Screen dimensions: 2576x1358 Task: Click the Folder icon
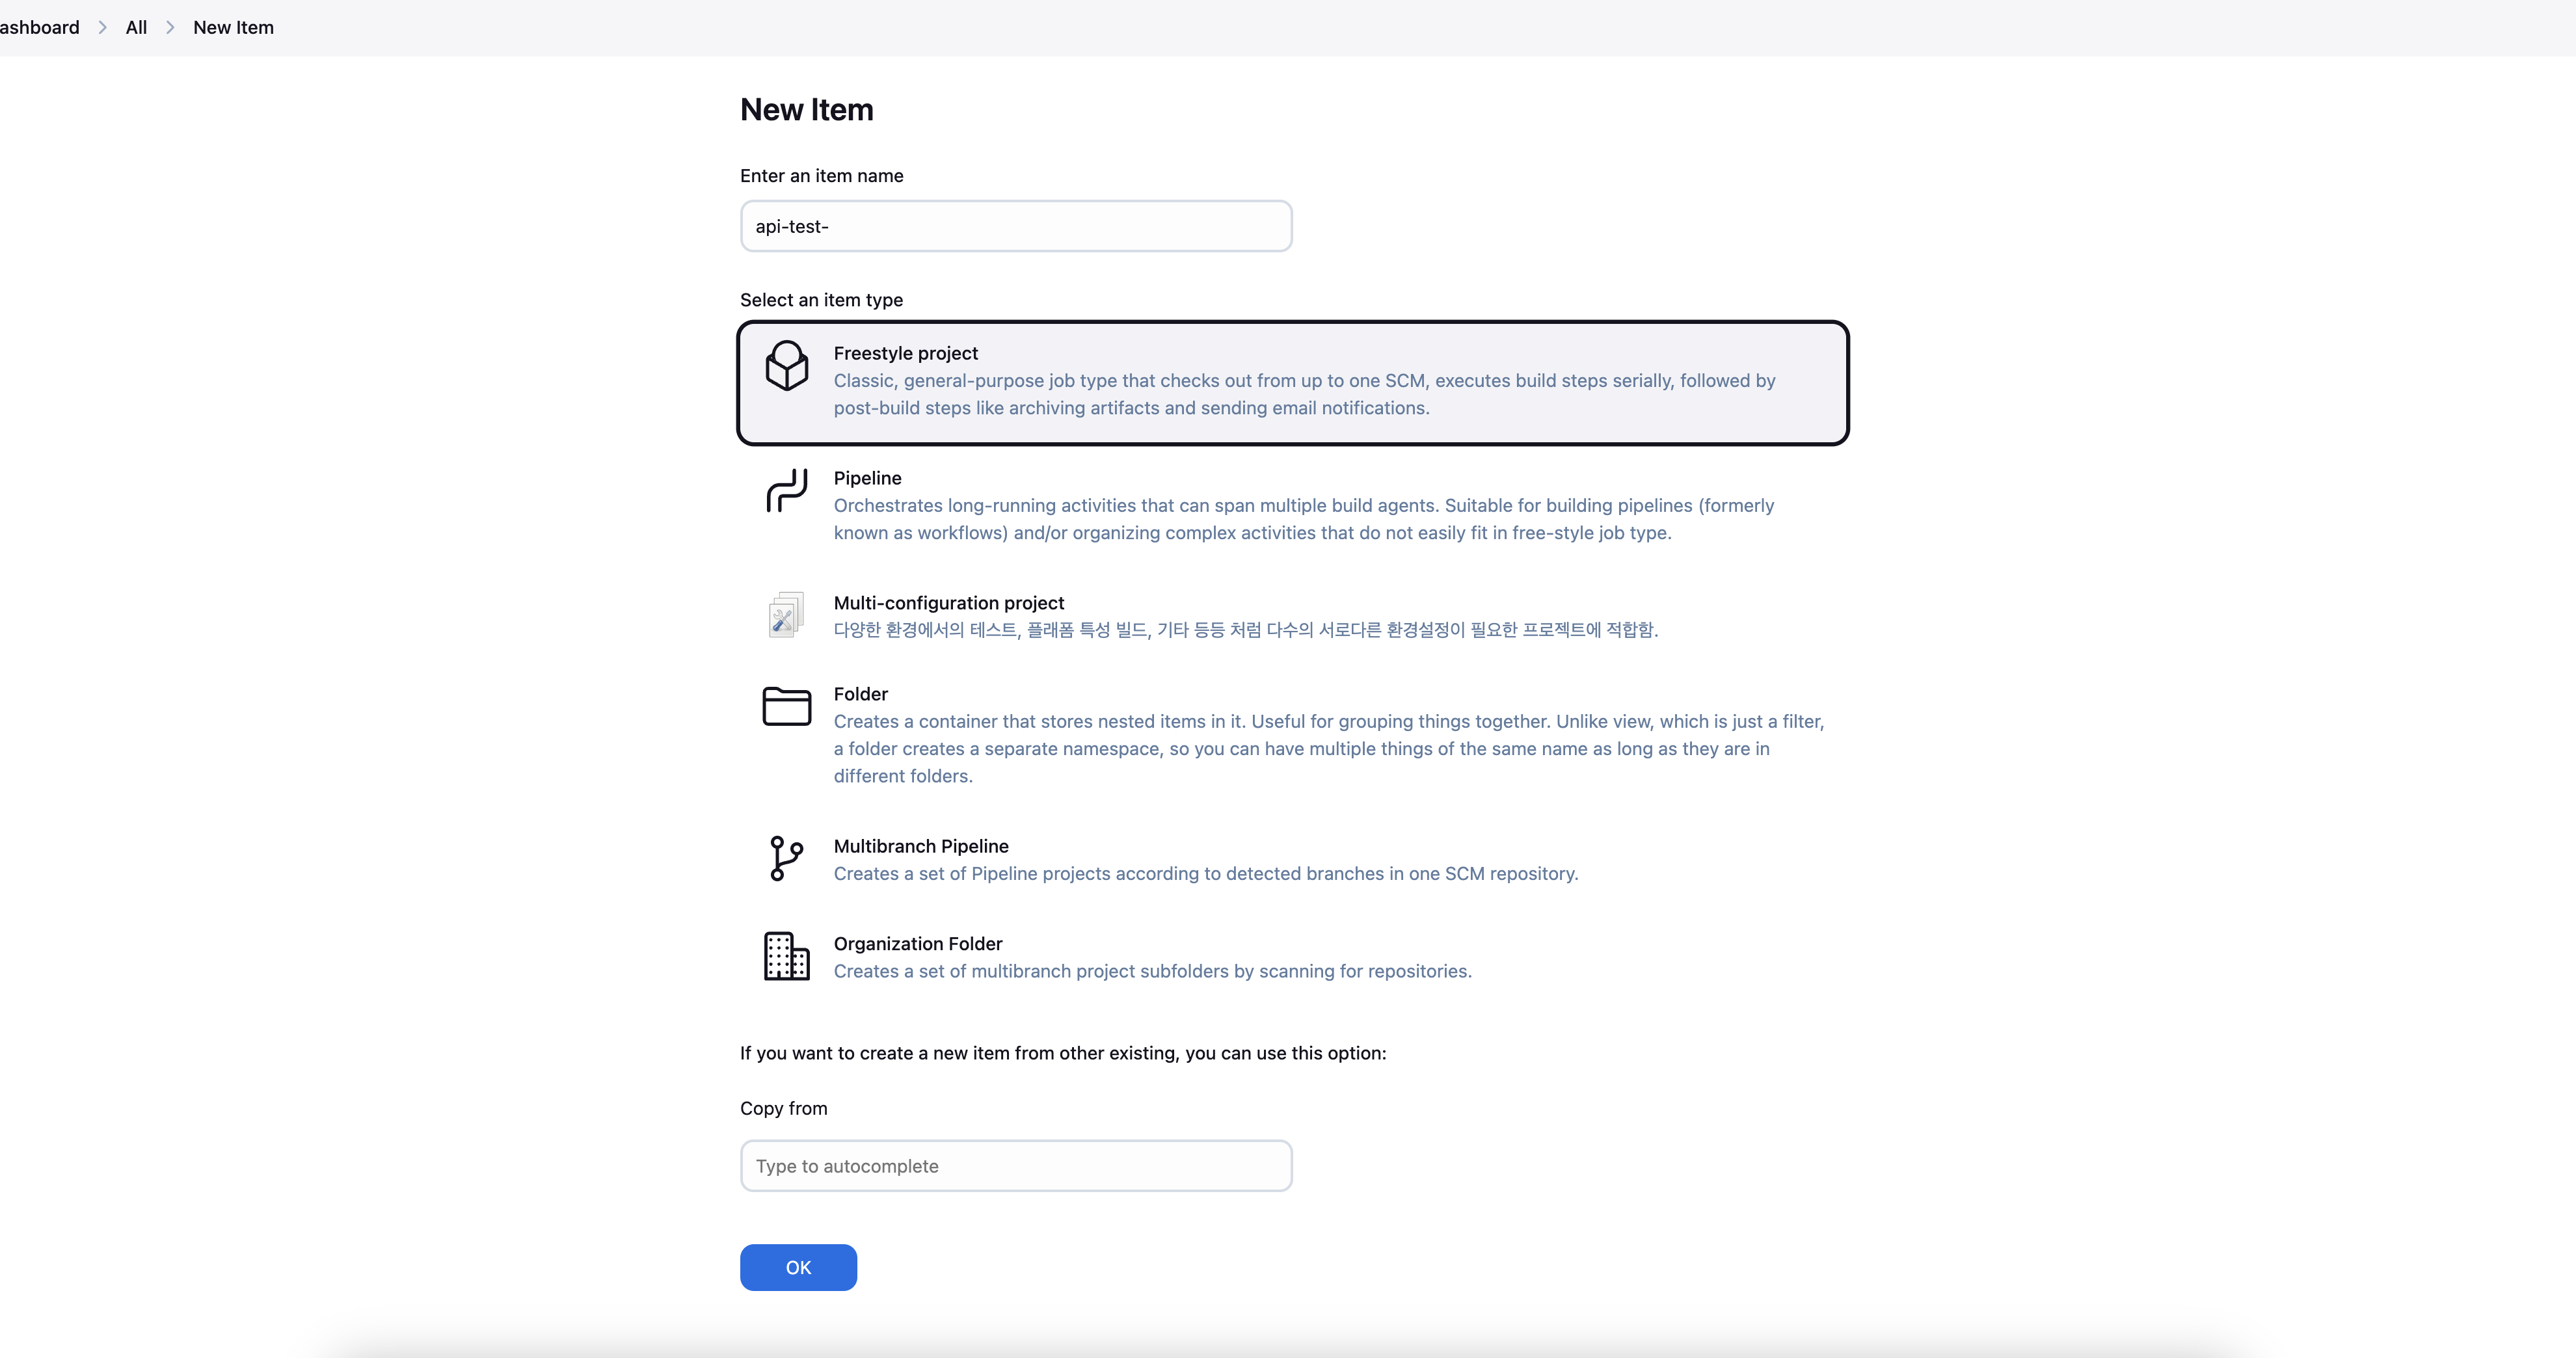pyautogui.click(x=786, y=706)
